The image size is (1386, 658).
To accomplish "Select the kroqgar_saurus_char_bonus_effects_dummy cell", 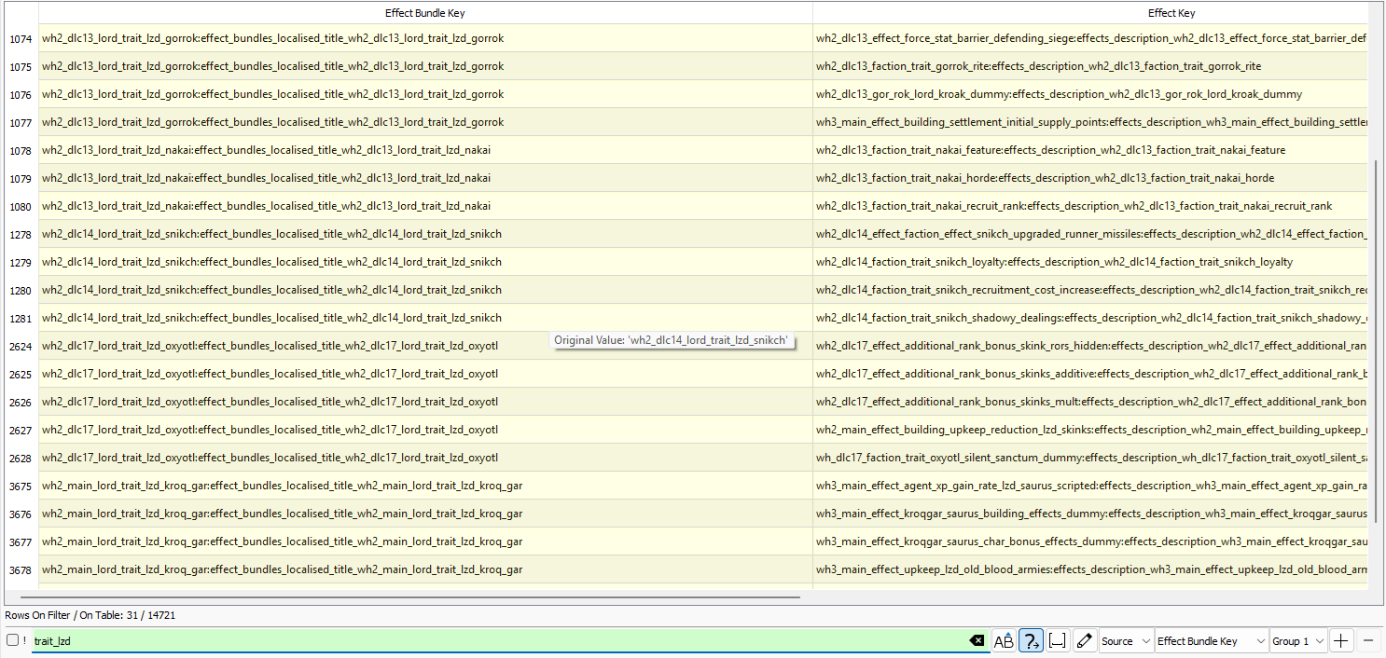I will pyautogui.click(x=1089, y=541).
